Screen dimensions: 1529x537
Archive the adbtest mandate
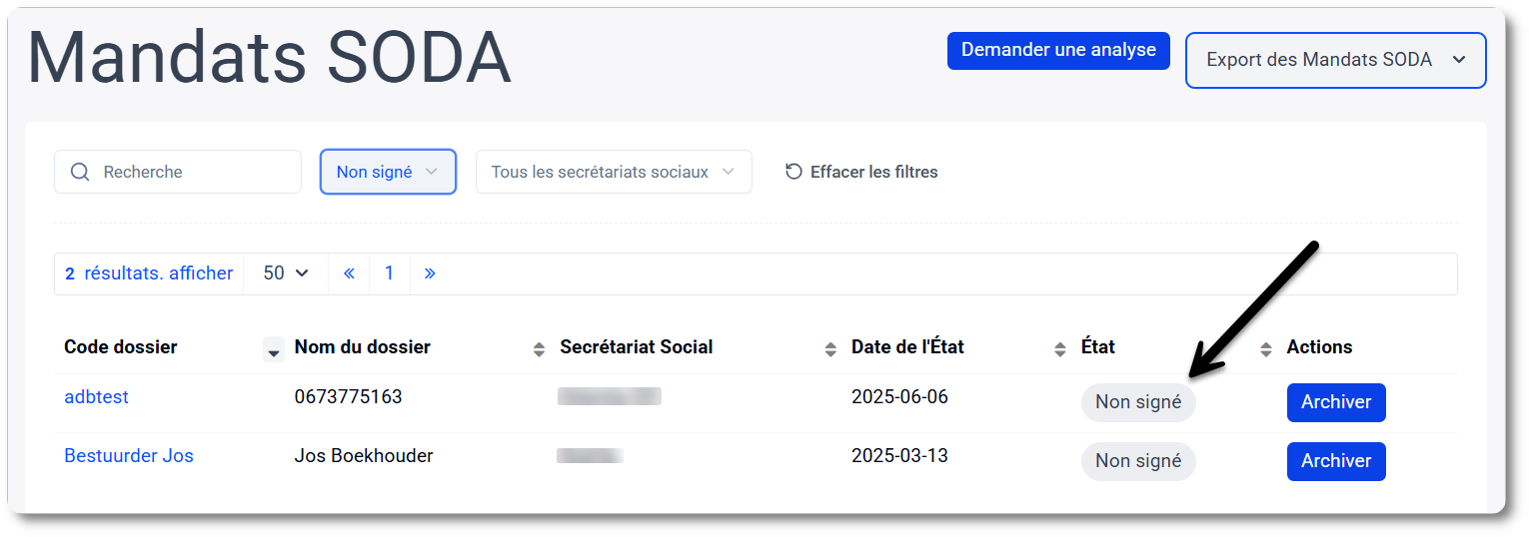1336,402
